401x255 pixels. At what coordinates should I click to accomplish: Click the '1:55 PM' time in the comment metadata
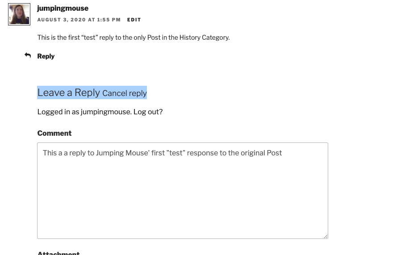click(x=109, y=20)
